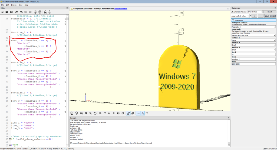Image resolution: width=277 pixels, height=150 pixels.
Task: Open the Design menu
Action: pyautogui.click(x=14, y=5)
